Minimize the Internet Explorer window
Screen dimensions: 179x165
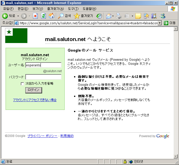tap(167, 3)
